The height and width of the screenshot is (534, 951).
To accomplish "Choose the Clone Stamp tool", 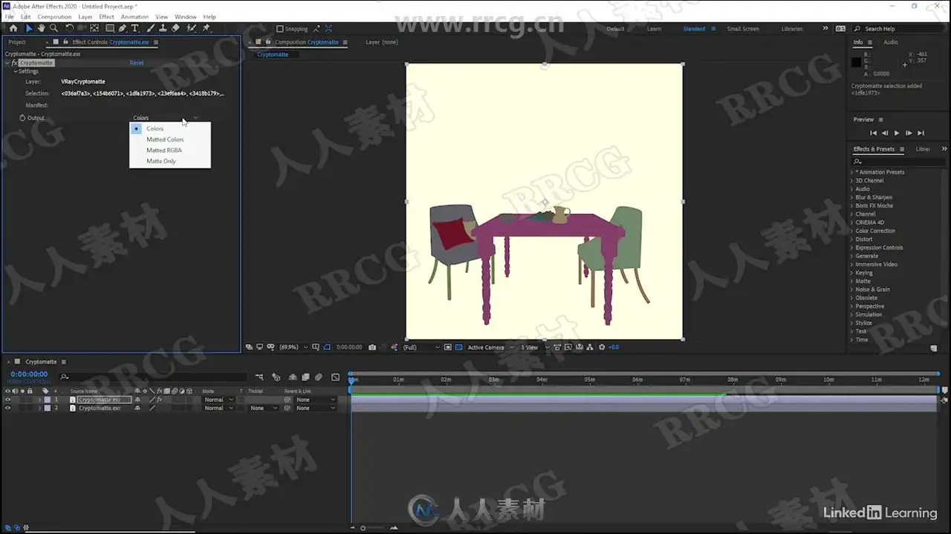I will click(163, 28).
